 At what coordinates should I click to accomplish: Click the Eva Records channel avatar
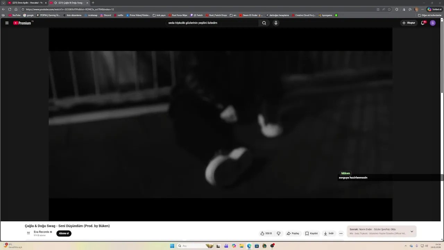click(28, 233)
